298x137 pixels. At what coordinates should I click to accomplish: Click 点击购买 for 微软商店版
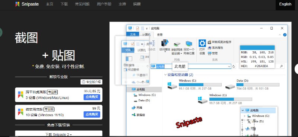point(92,114)
